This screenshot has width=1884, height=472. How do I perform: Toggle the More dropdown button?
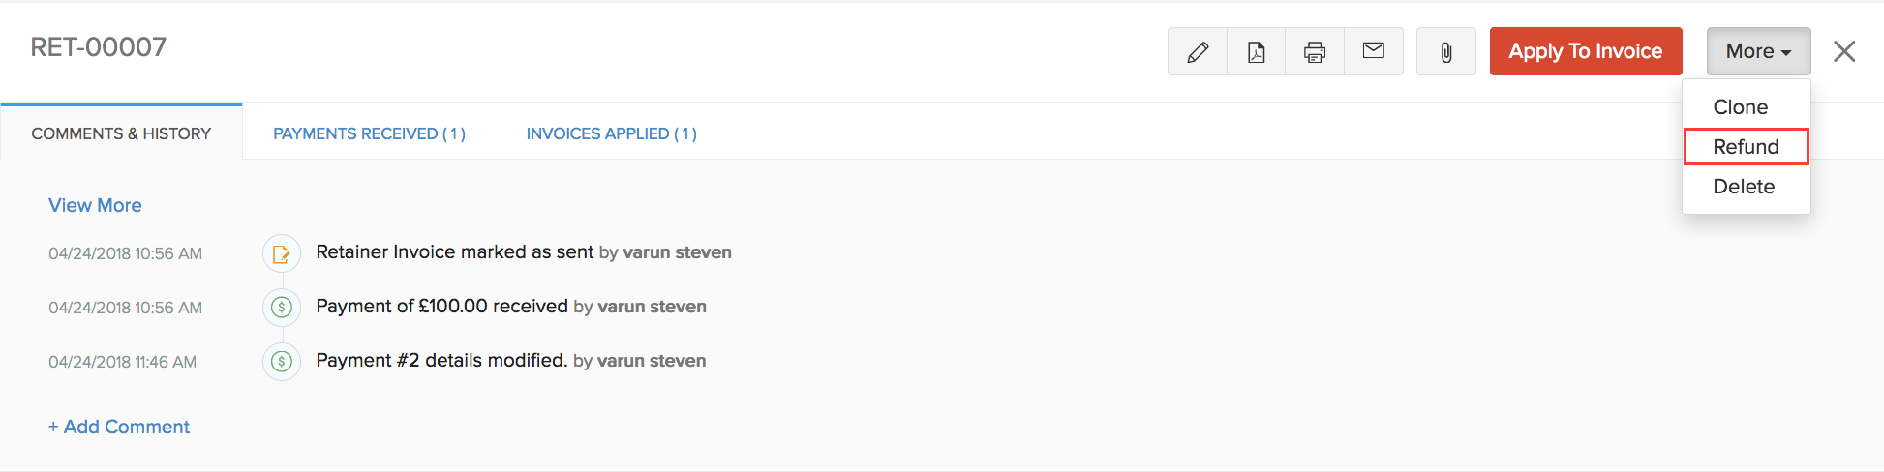click(1758, 51)
